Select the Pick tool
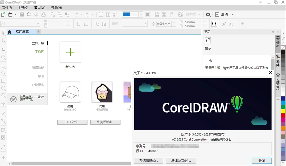Viewport: 286px width, 166px height. 3,32
